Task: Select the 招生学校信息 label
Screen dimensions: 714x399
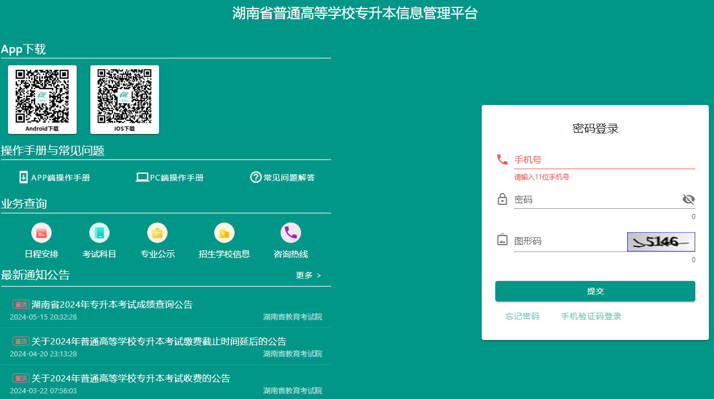Action: (x=224, y=254)
